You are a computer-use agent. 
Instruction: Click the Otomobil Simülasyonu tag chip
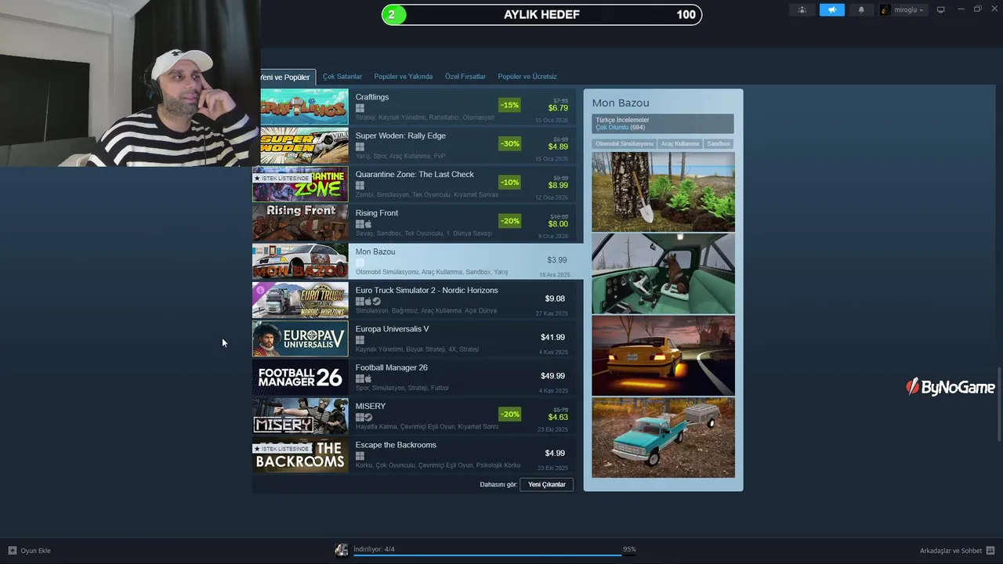click(x=624, y=144)
